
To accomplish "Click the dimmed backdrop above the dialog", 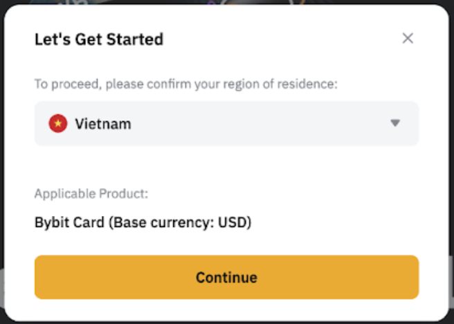I will pos(227,3).
